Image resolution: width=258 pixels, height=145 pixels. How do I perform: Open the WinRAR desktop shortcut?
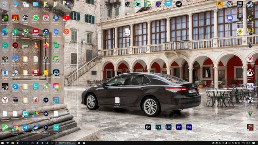[15, 100]
